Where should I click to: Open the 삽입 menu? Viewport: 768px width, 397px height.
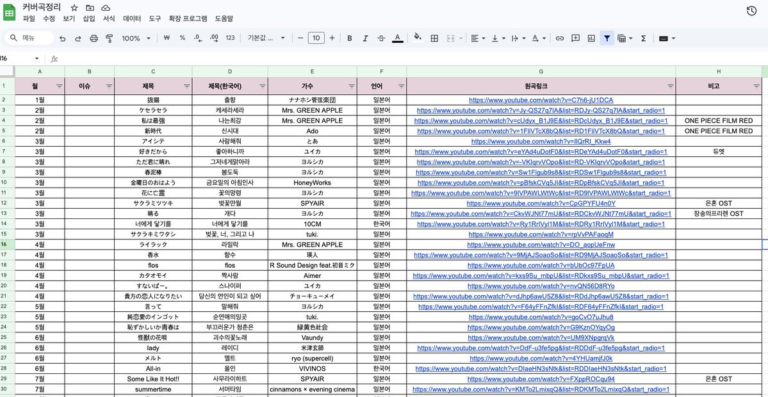point(86,19)
